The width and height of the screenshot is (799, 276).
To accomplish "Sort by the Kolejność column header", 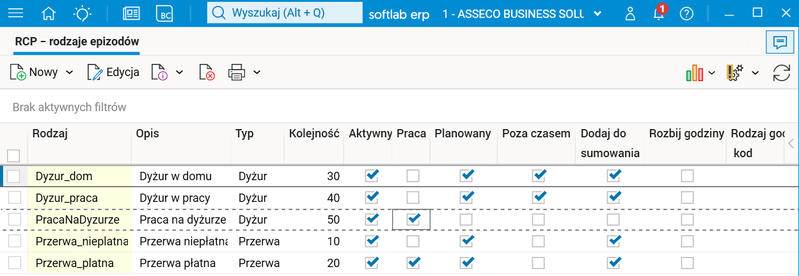I will tap(313, 134).
